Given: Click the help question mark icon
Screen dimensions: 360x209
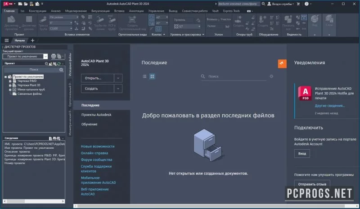Looking at the screenshot, I should pyautogui.click(x=306, y=4).
